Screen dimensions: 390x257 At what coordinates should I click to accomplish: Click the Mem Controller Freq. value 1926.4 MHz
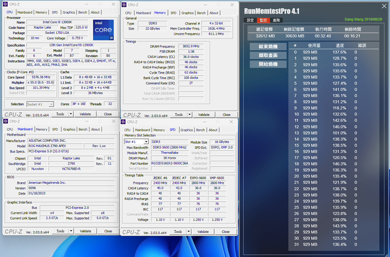coord(216,28)
